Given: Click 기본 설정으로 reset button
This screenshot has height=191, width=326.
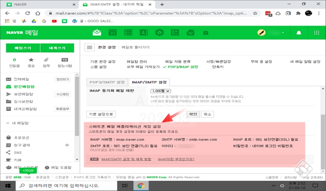Looking at the screenshot, I should [101, 114].
